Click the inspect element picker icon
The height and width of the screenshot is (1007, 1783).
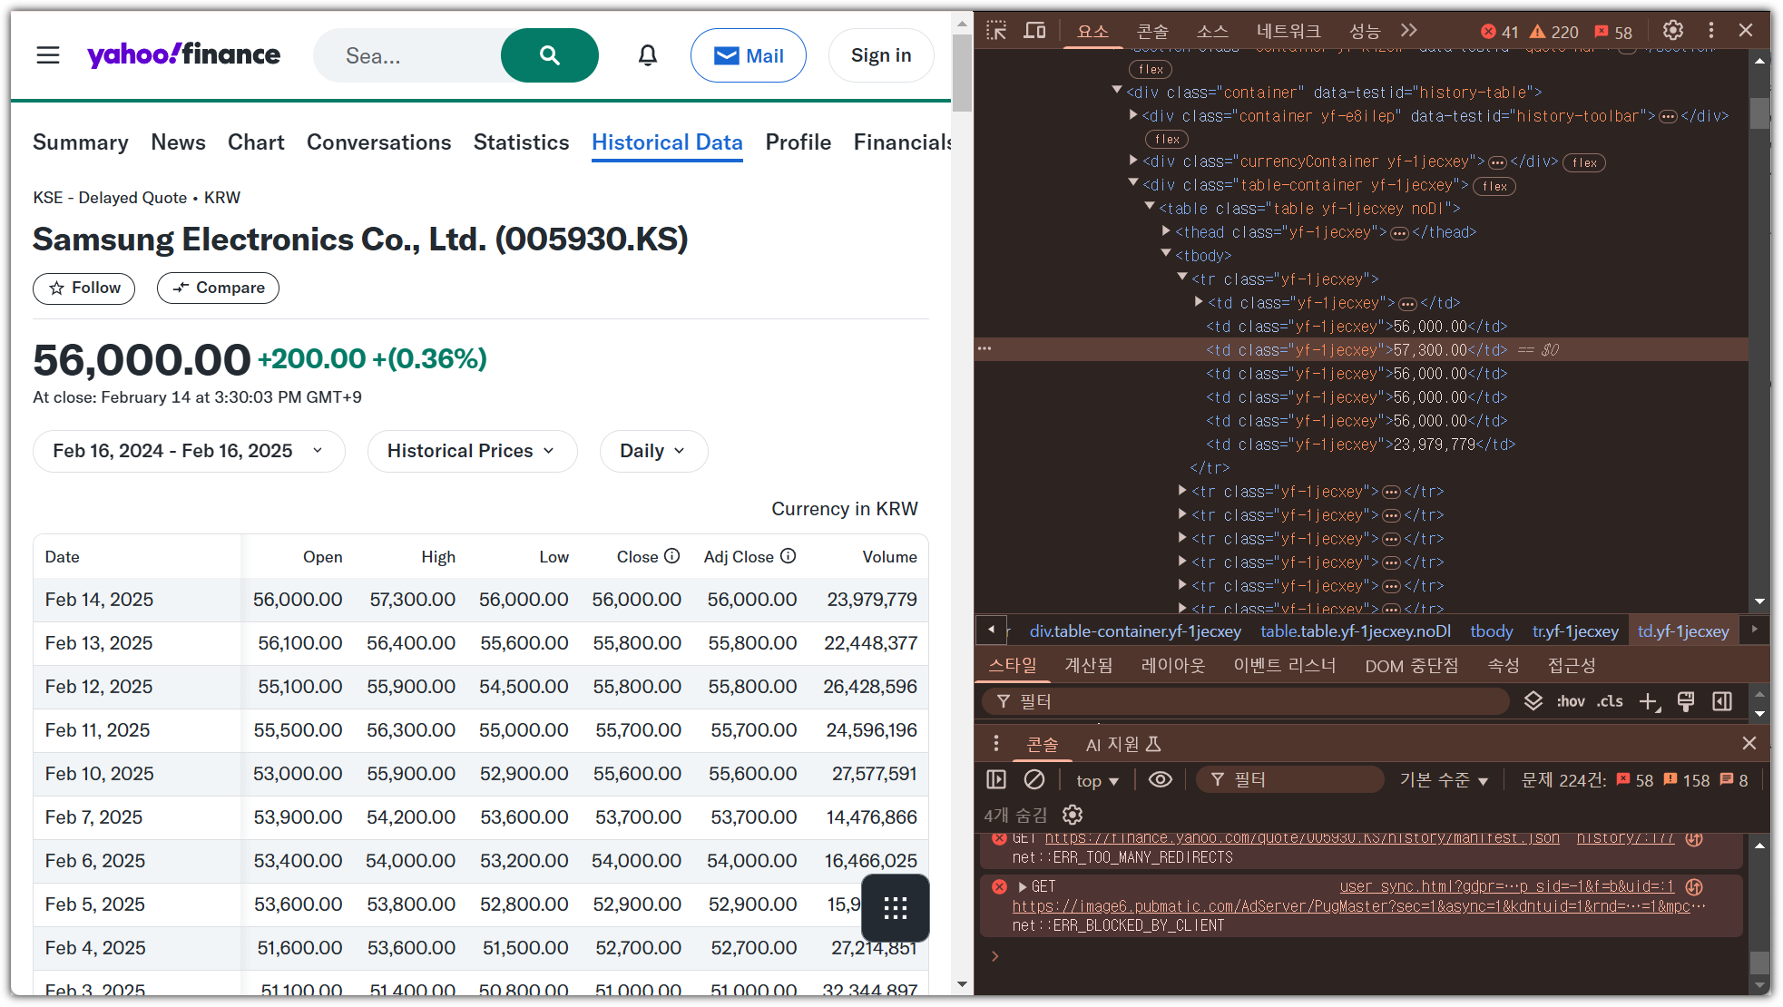pyautogui.click(x=996, y=31)
